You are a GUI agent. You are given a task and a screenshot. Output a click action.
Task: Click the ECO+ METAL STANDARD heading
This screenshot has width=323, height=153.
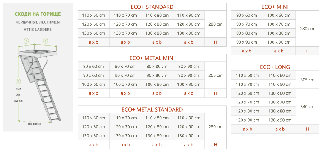click(152, 109)
